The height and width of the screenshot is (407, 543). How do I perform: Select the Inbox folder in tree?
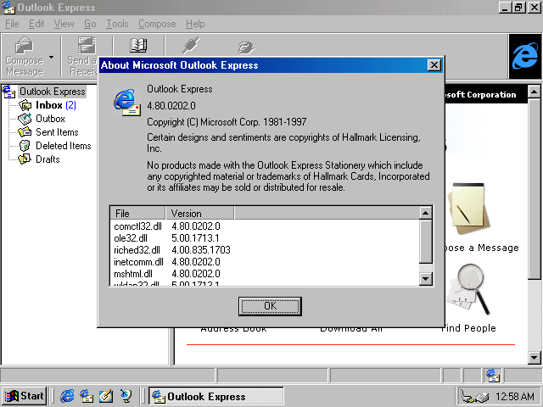[48, 105]
